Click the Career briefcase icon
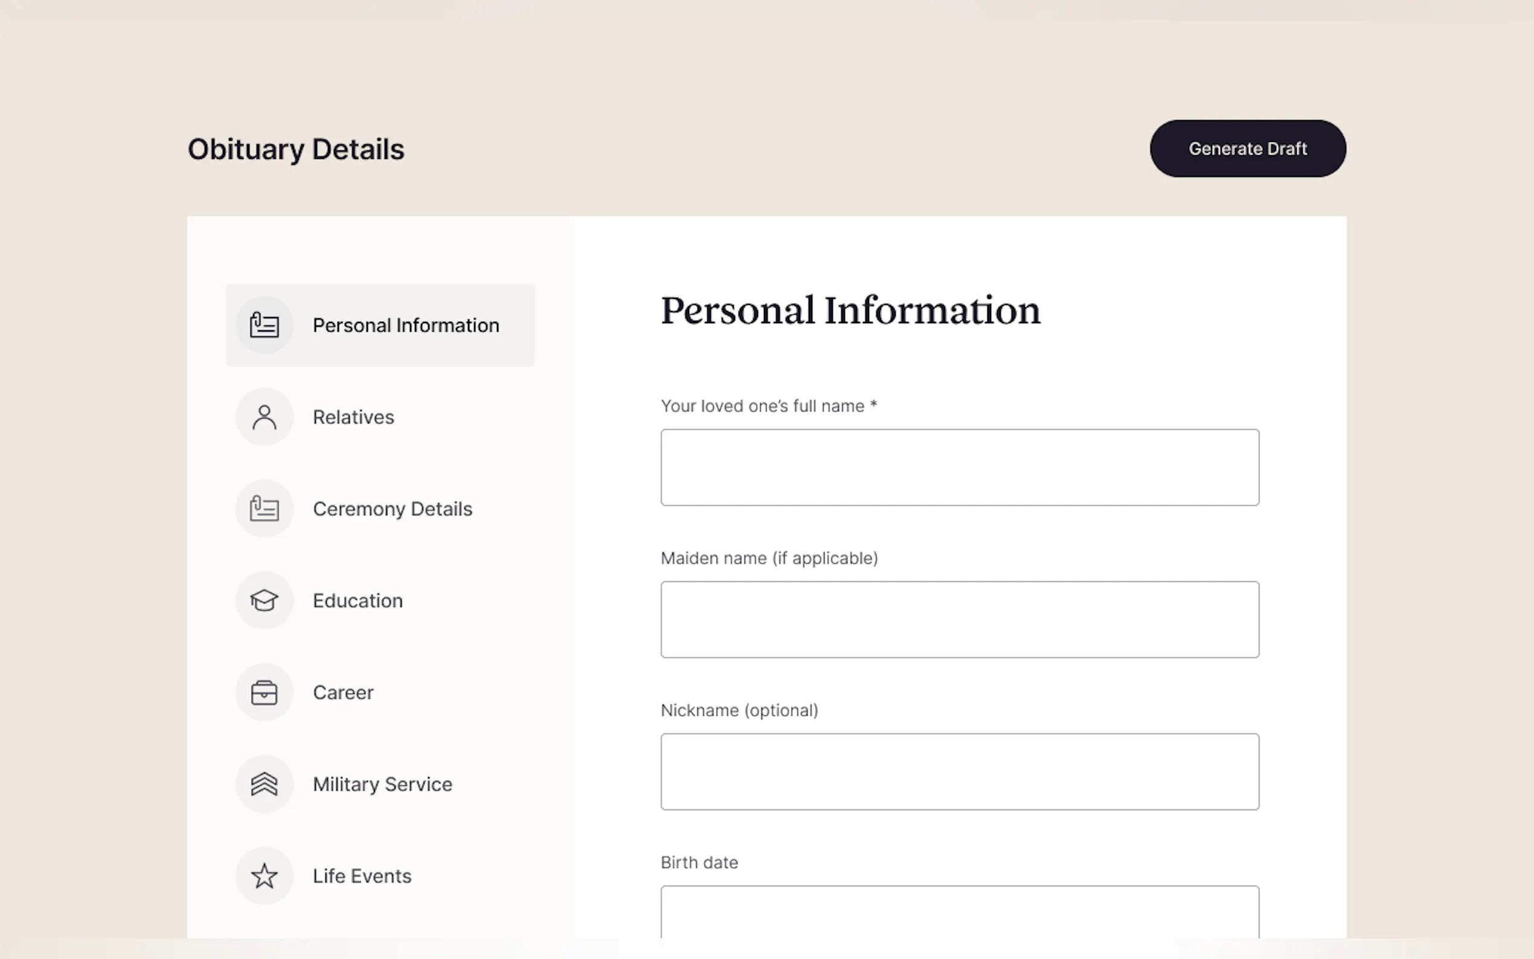This screenshot has width=1534, height=959. (x=265, y=693)
